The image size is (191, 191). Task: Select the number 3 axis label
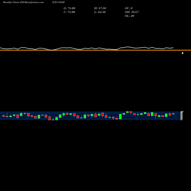pyautogui.click(x=183, y=53)
